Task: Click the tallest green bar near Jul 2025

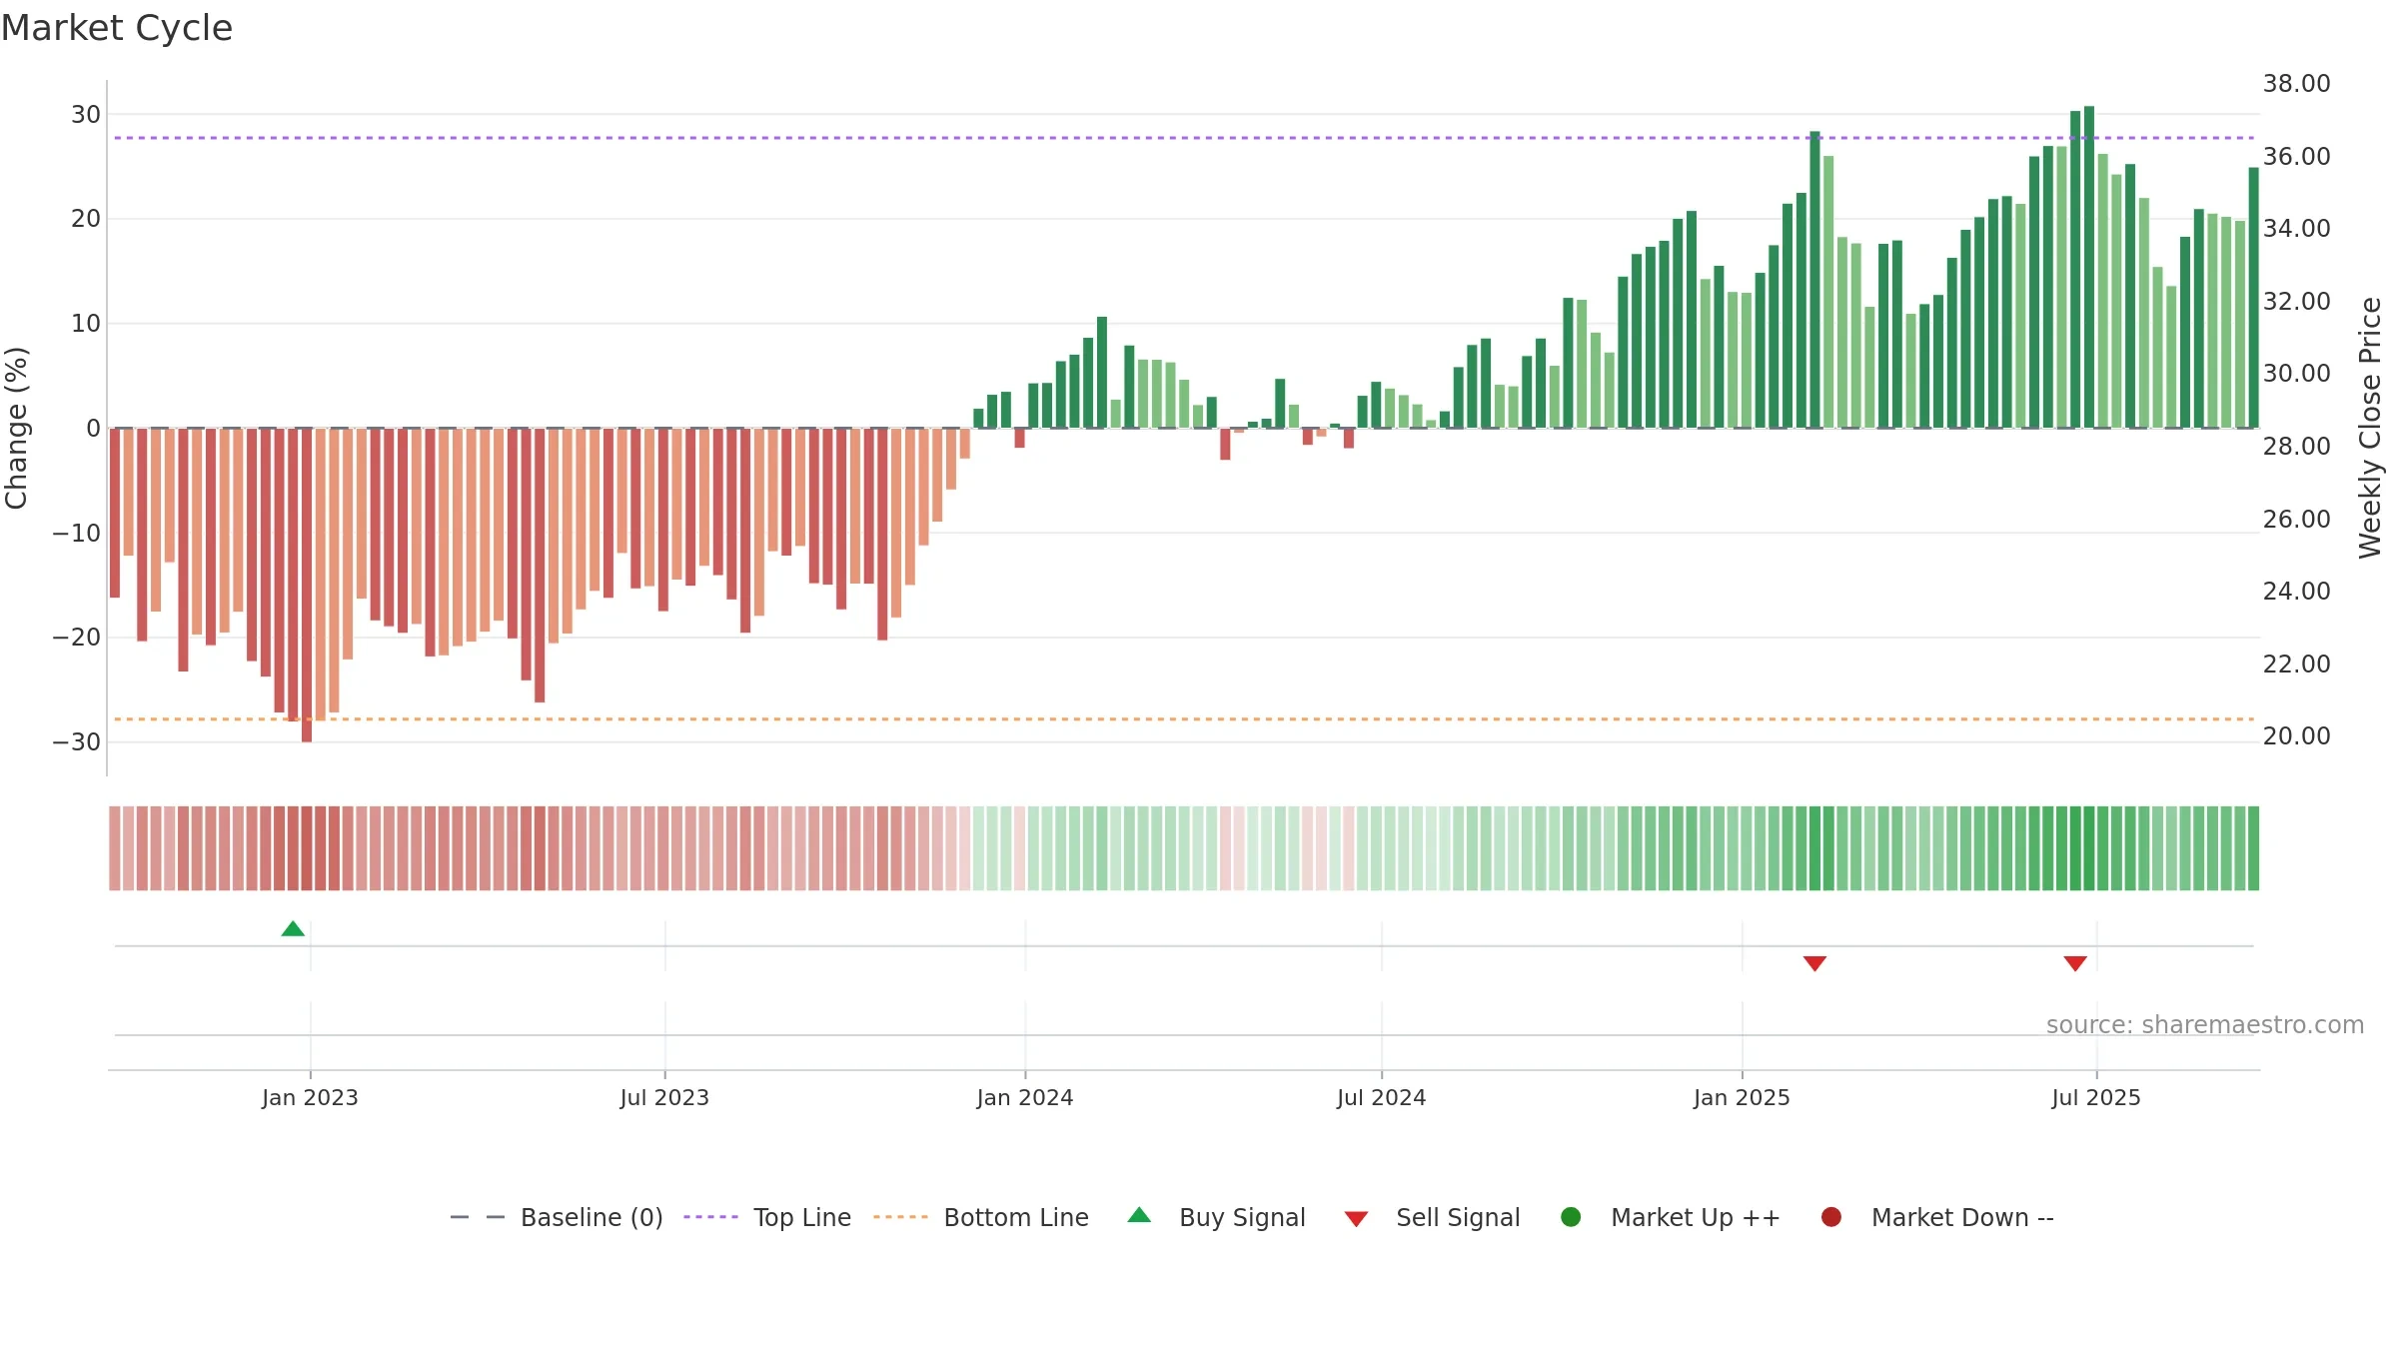Action: [2089, 267]
